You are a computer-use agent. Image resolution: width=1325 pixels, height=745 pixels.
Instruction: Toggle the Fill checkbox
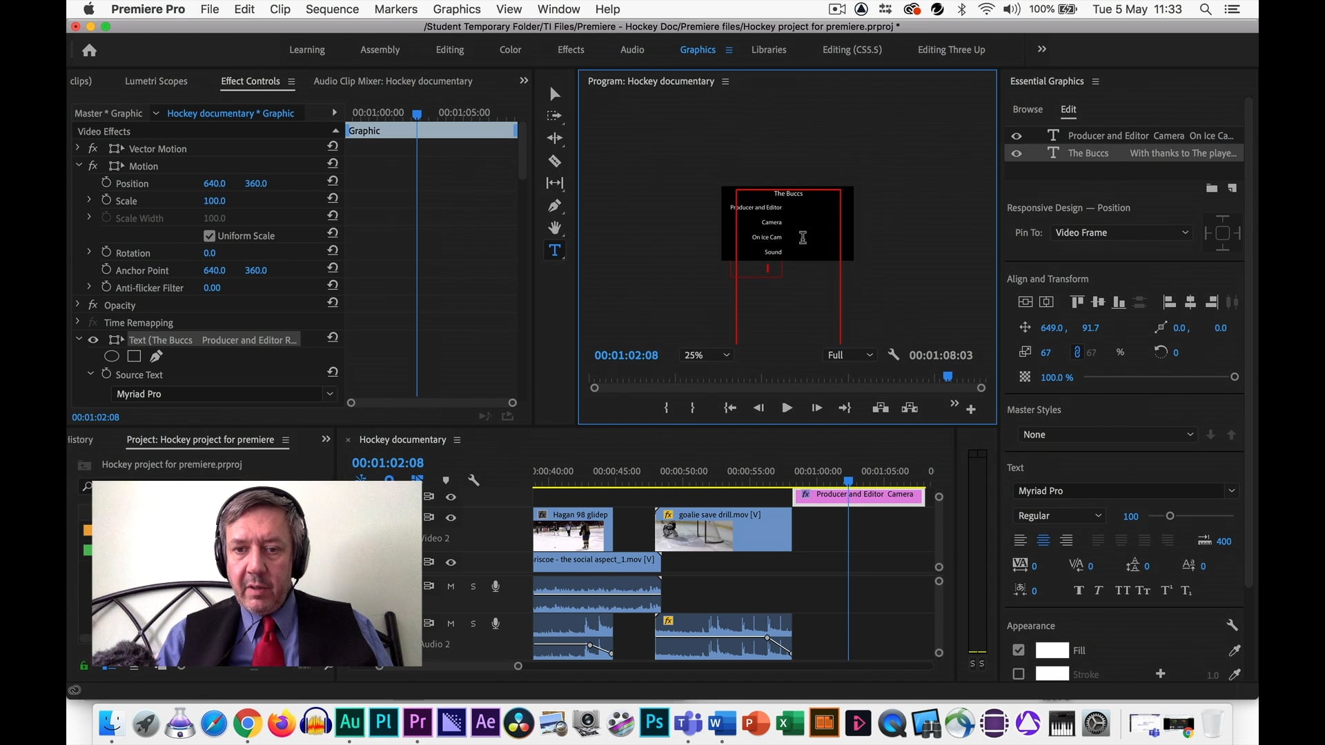pyautogui.click(x=1019, y=650)
